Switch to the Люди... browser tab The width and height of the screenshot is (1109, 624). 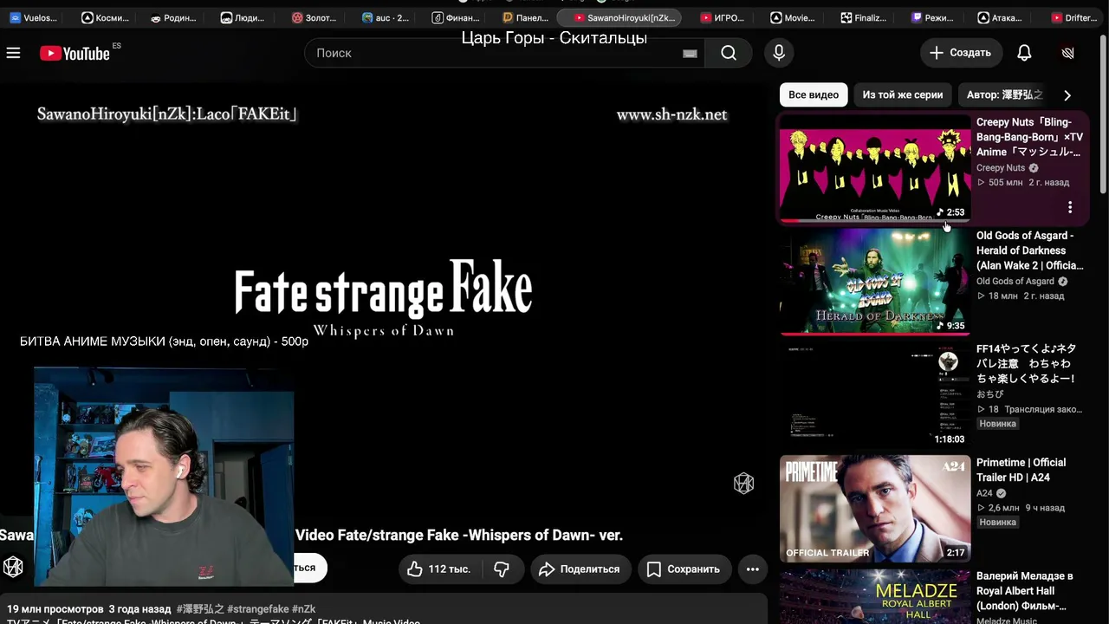pyautogui.click(x=243, y=17)
